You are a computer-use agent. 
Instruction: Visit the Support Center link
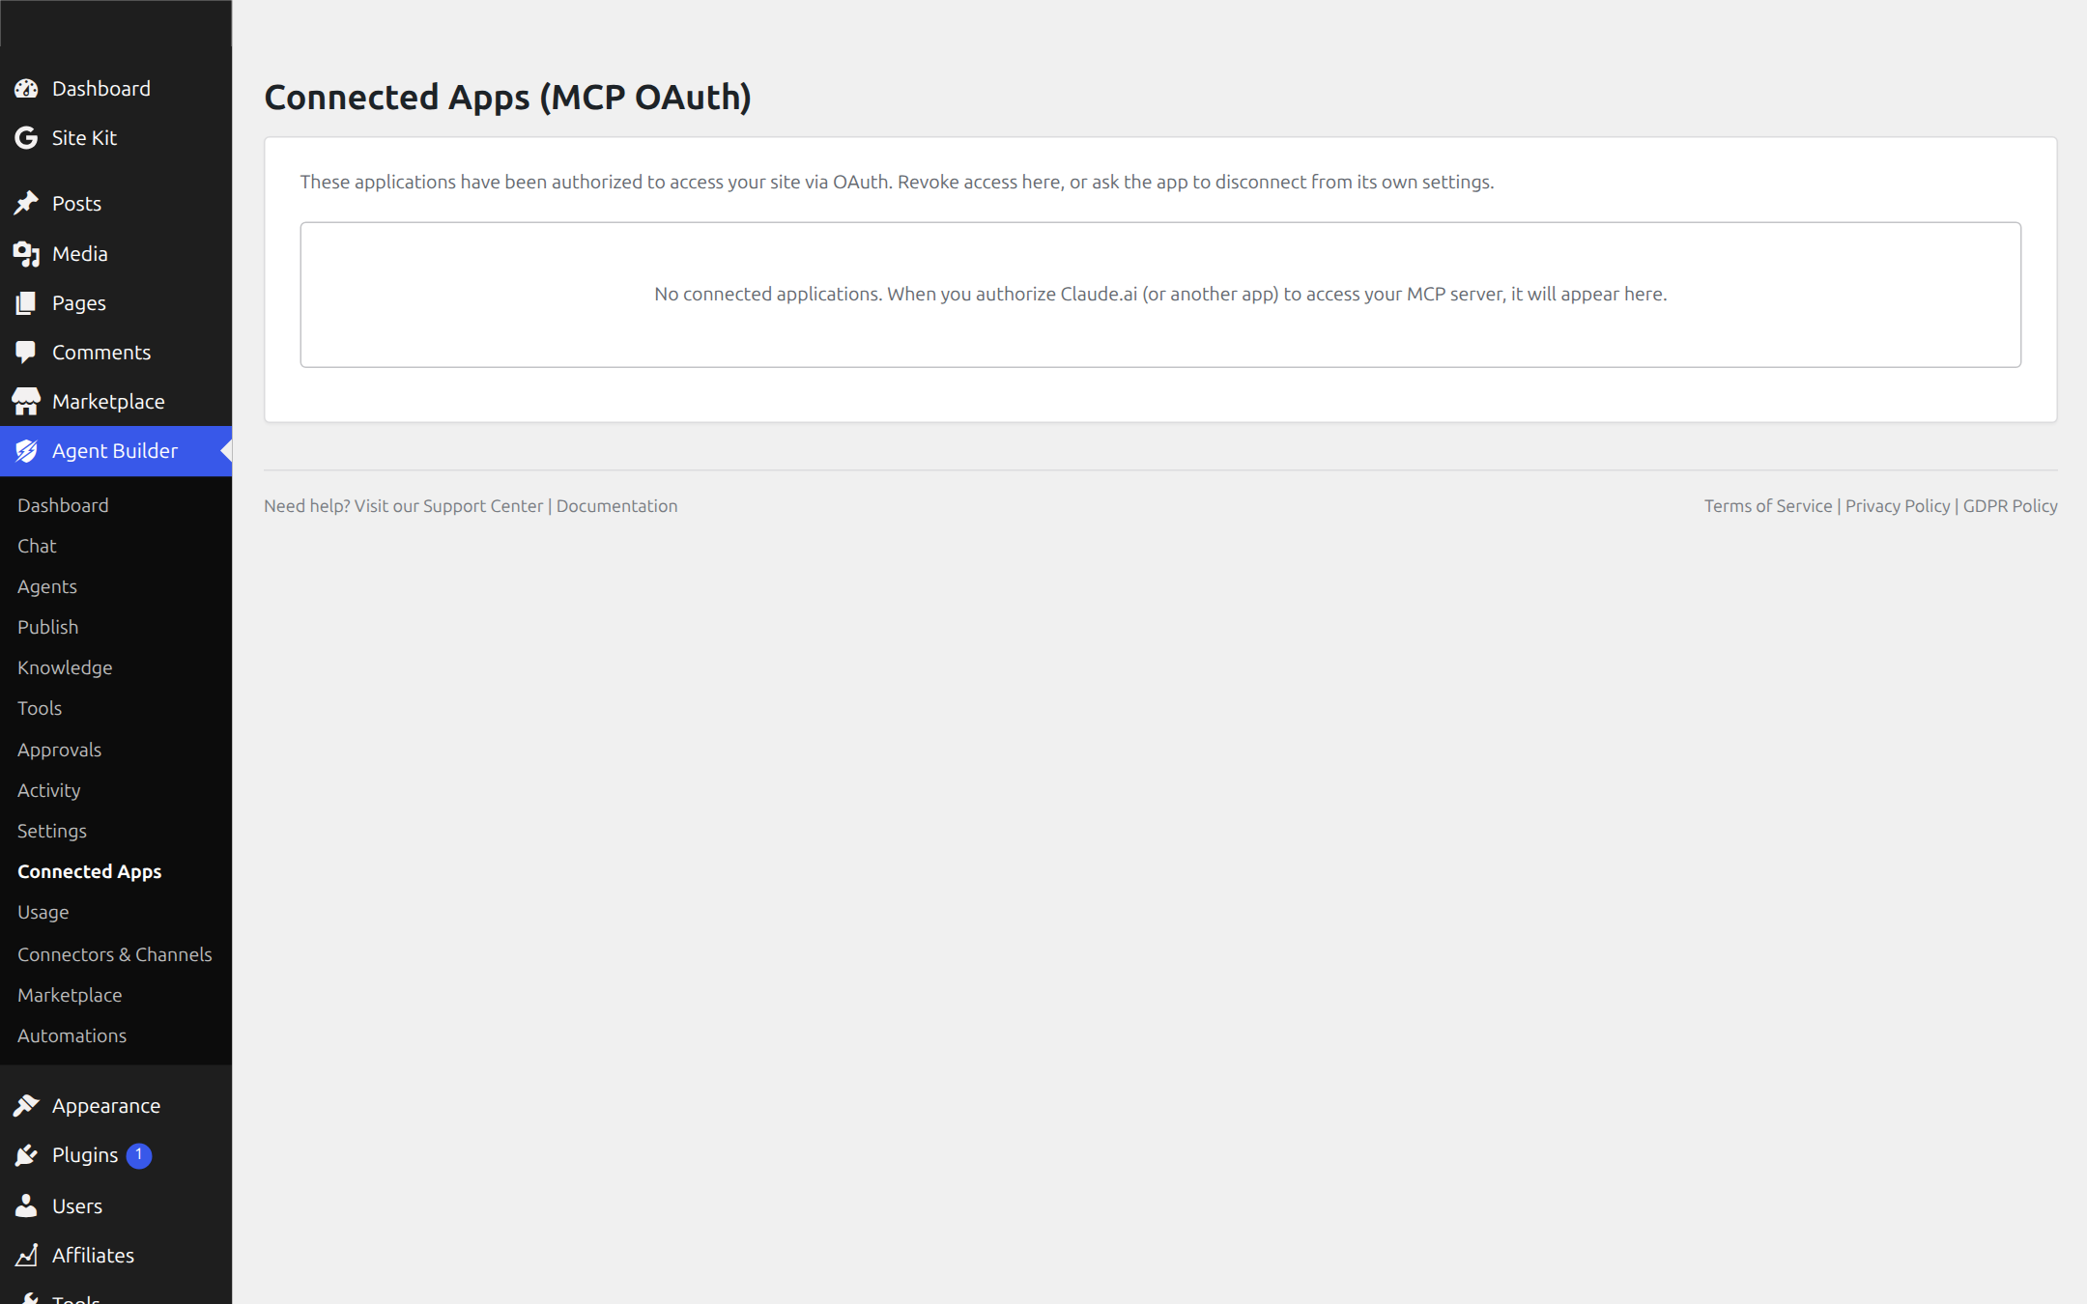[x=483, y=506]
